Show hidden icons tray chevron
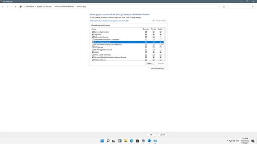Screen dimensions: 257x144 coord(227,141)
